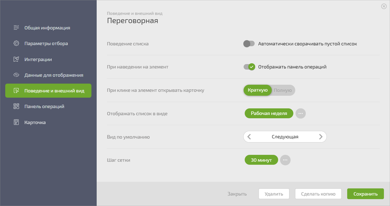
Task: Click the Автоматически сворачивать пустой список label
Action: (307, 44)
